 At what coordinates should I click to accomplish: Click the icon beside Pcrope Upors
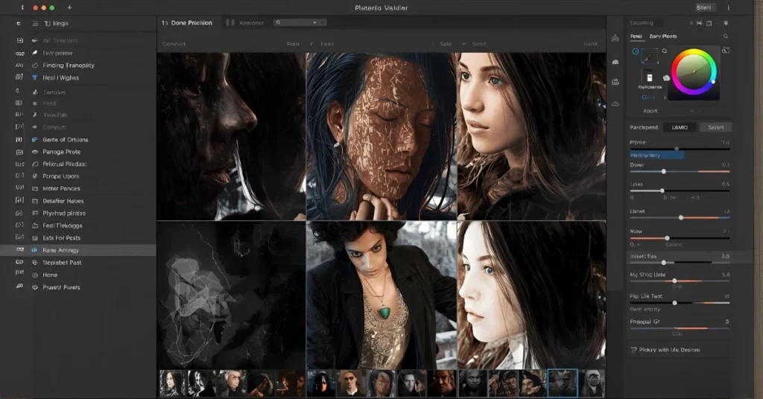click(35, 176)
